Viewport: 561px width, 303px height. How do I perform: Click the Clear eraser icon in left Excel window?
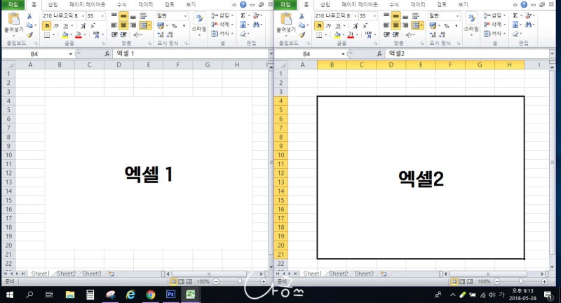(243, 34)
